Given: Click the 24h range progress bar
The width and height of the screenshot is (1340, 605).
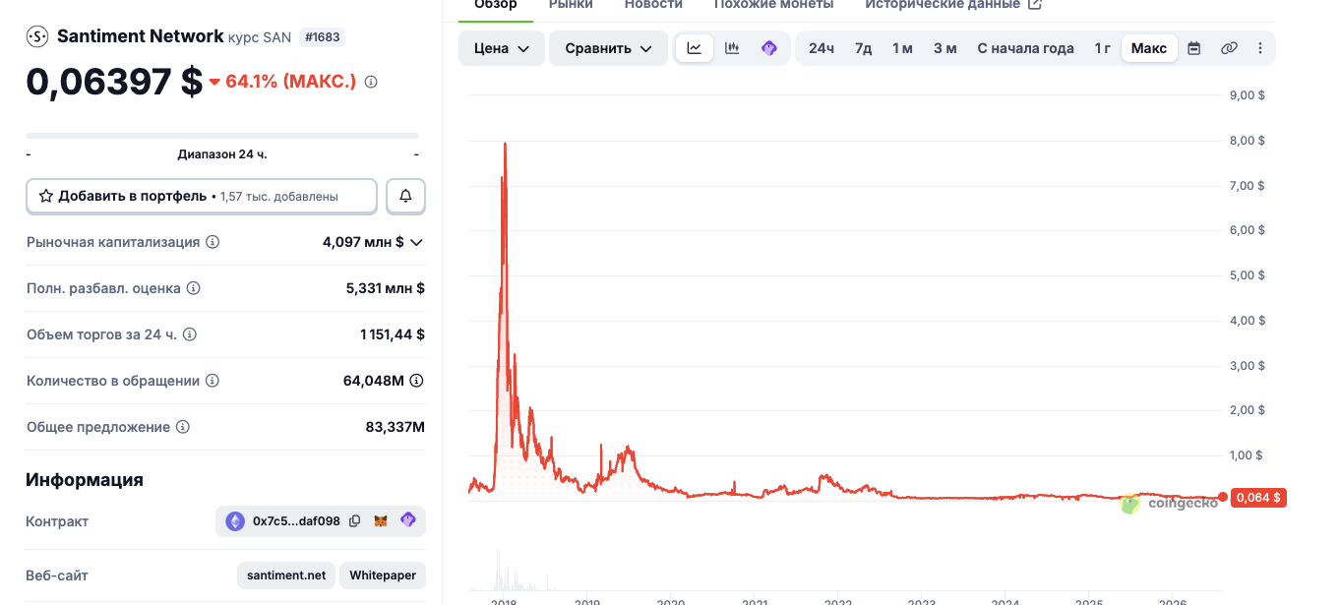Looking at the screenshot, I should (x=222, y=135).
